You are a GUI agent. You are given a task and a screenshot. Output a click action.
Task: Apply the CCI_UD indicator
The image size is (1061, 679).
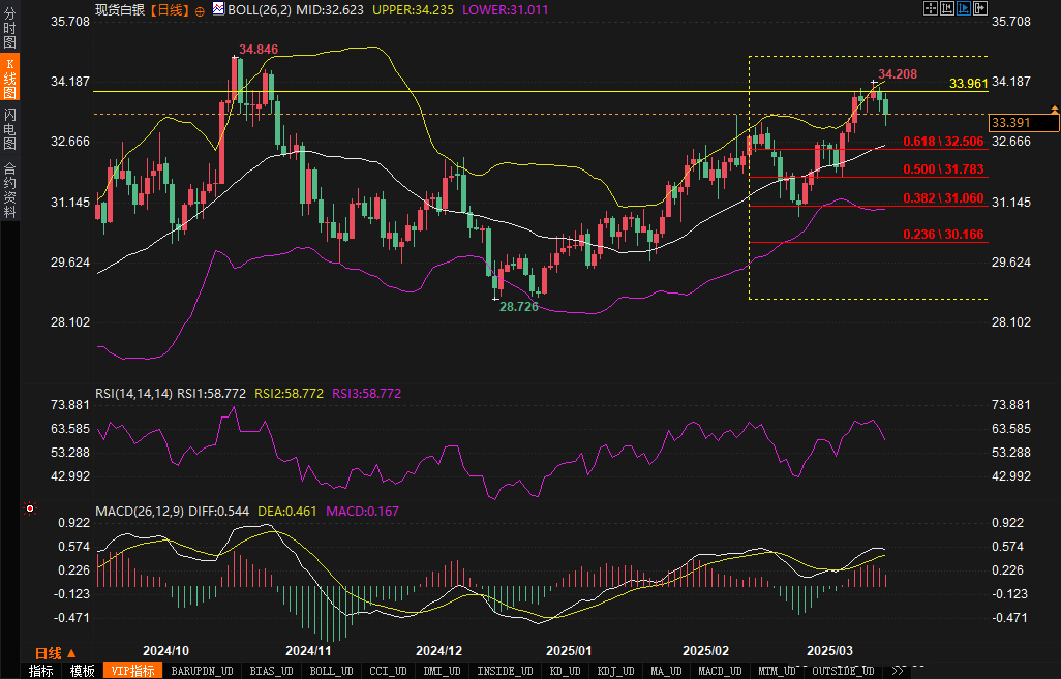point(388,671)
